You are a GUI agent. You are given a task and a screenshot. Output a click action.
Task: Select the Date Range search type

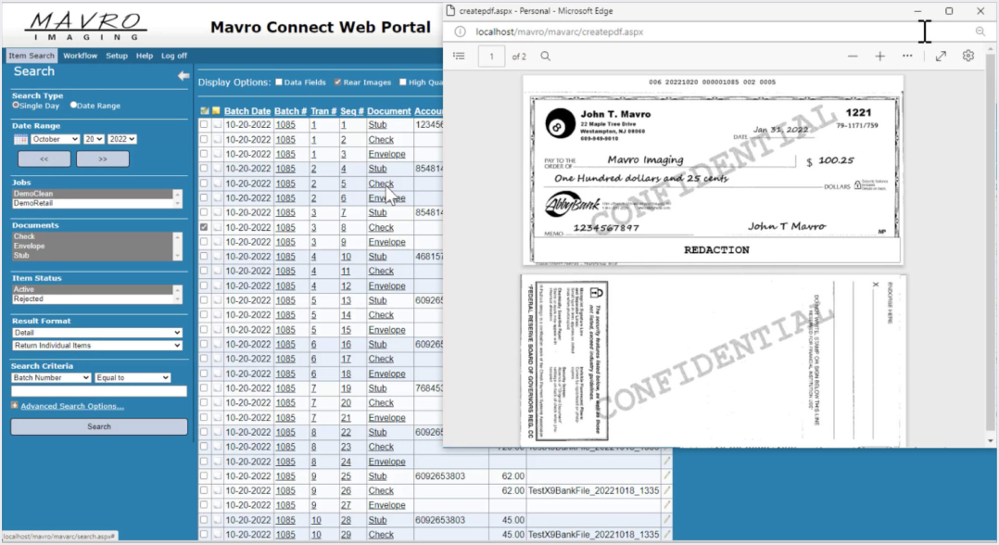click(x=73, y=105)
